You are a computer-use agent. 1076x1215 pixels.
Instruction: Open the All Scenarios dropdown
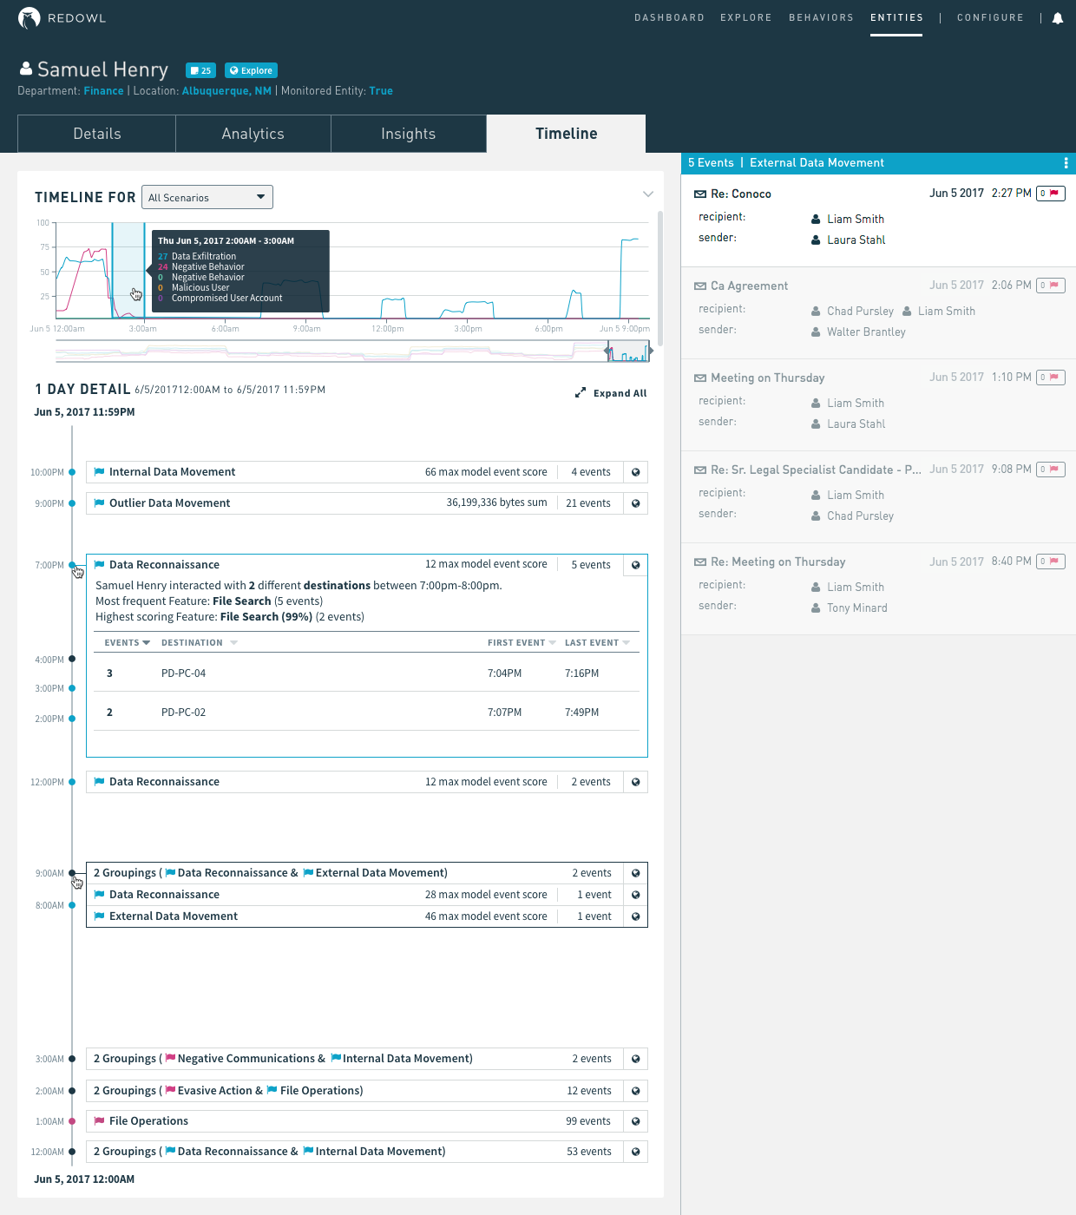[x=207, y=197]
